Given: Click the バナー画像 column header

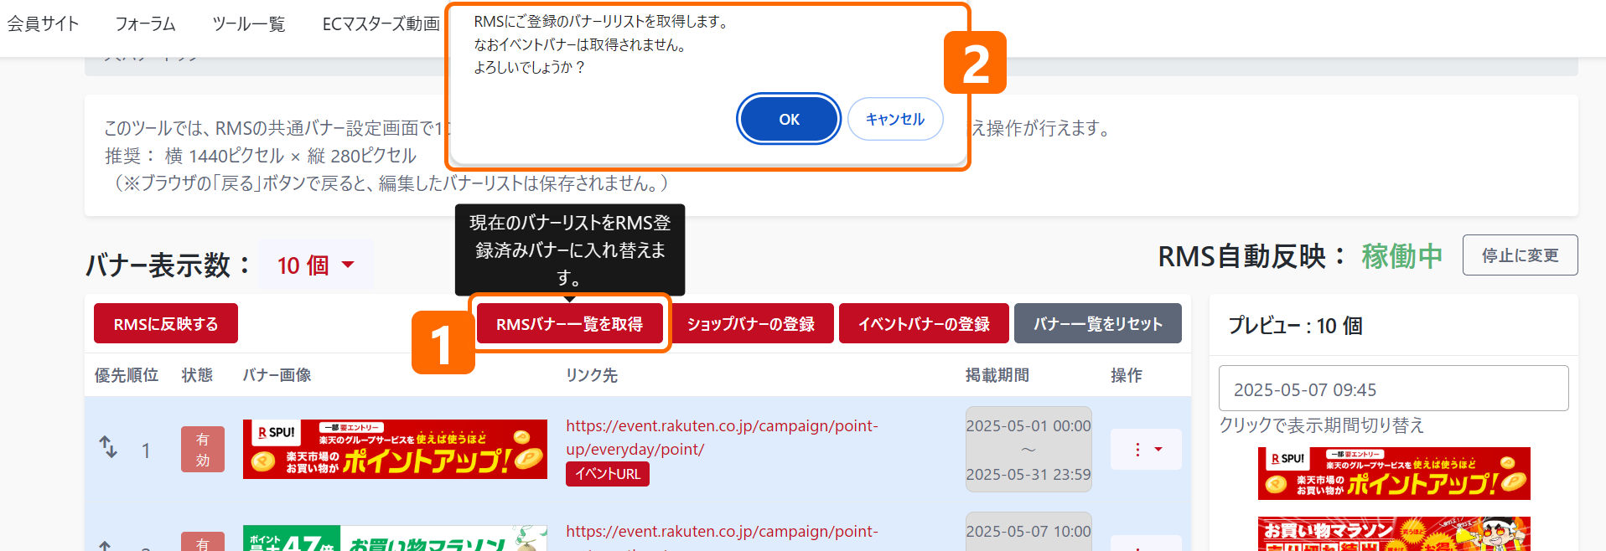Looking at the screenshot, I should pyautogui.click(x=277, y=375).
